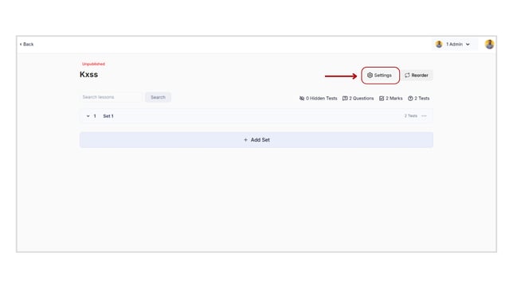Select the Set 1 row label

pos(108,116)
